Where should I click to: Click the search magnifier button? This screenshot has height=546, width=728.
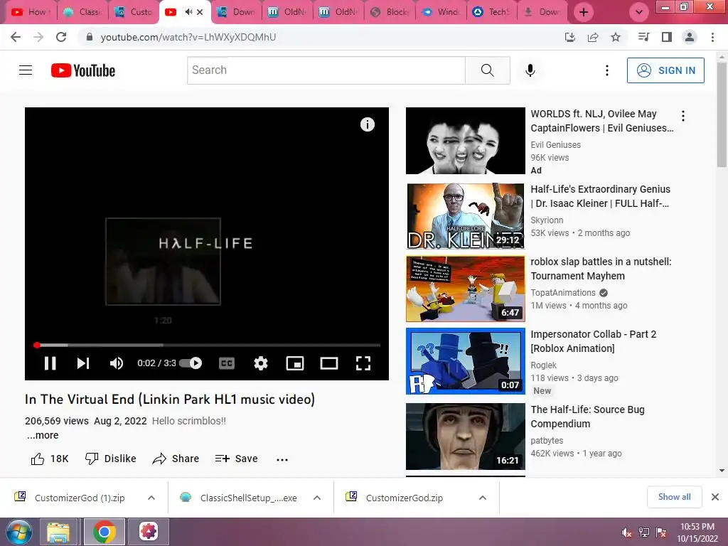click(488, 70)
